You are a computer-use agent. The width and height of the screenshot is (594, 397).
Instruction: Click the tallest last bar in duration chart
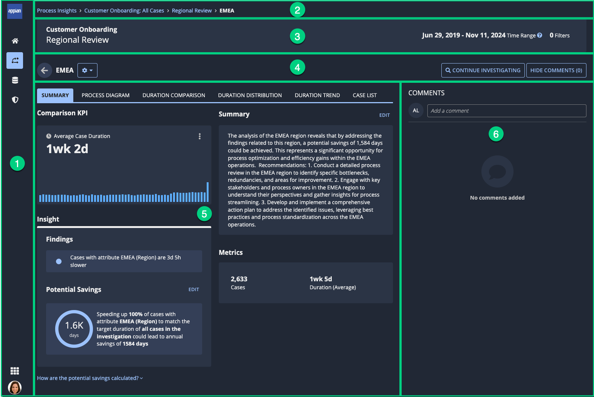207,192
